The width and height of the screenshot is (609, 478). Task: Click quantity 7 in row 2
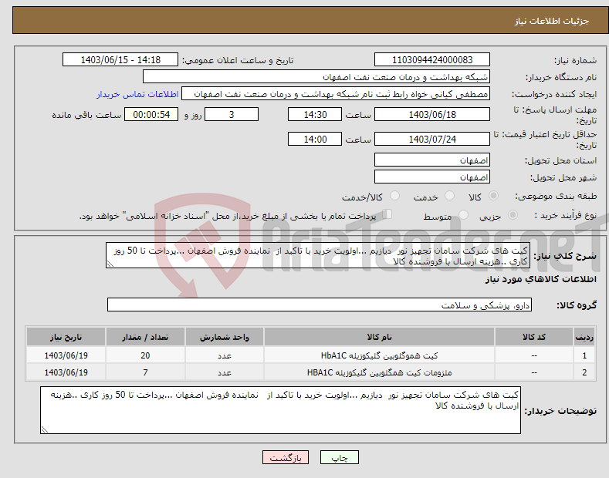(x=145, y=372)
